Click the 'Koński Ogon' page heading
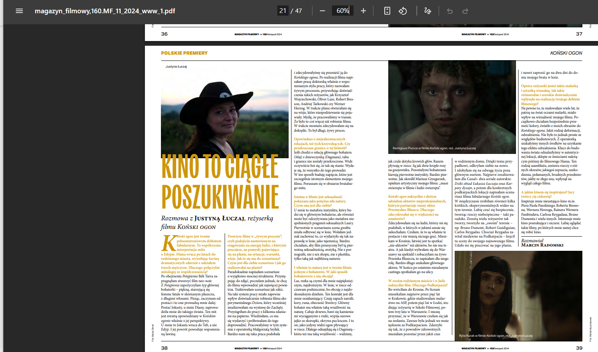Screen dimensions: 598x352 pos(566,53)
